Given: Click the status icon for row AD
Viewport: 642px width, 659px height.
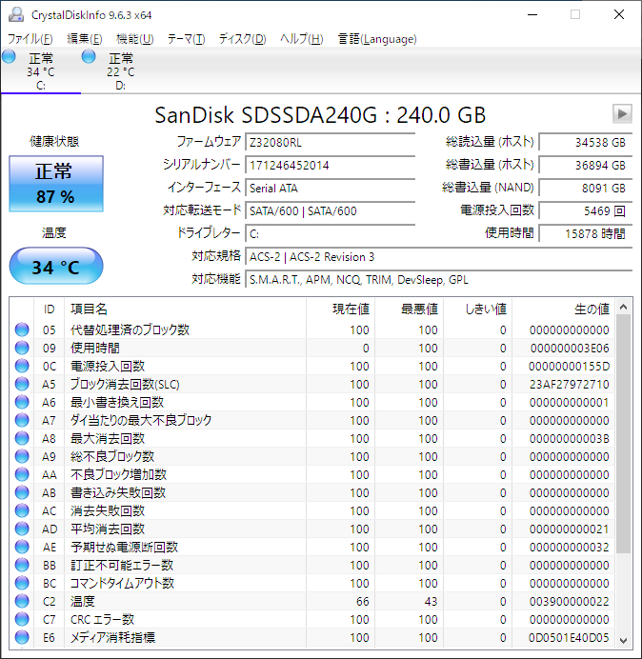Looking at the screenshot, I should [22, 529].
